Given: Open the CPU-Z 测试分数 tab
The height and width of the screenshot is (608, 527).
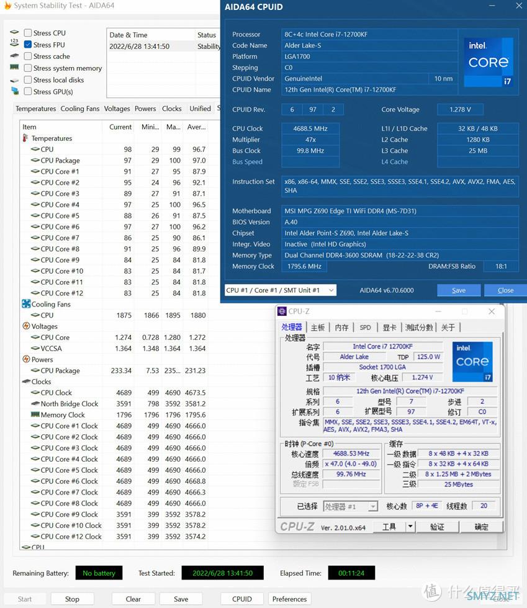Looking at the screenshot, I should pyautogui.click(x=419, y=328).
